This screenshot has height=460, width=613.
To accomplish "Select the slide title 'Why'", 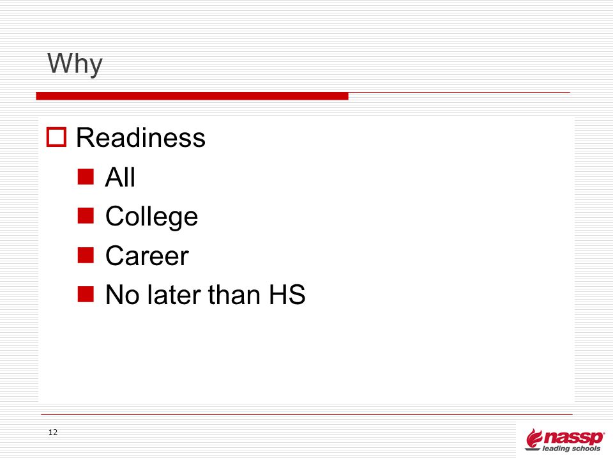I will tap(75, 64).
